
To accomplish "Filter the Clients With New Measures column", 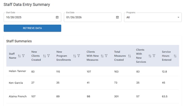I will (x=106, y=56).
